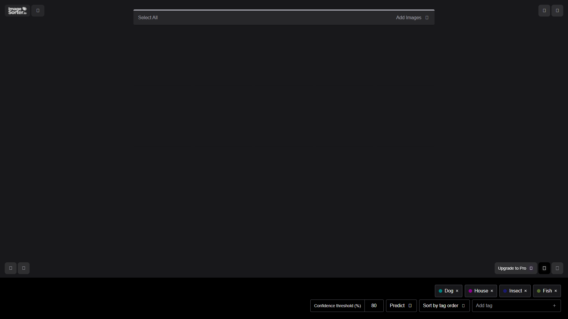
Task: Open the Upgrade to Pro link
Action: [516, 268]
